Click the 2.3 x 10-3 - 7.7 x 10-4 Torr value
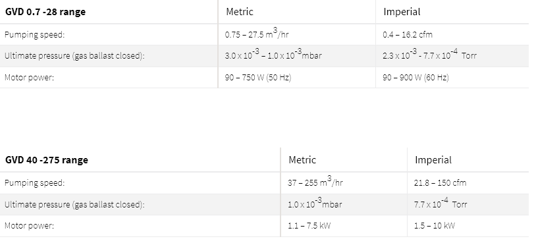The height and width of the screenshot is (245, 536). point(429,55)
